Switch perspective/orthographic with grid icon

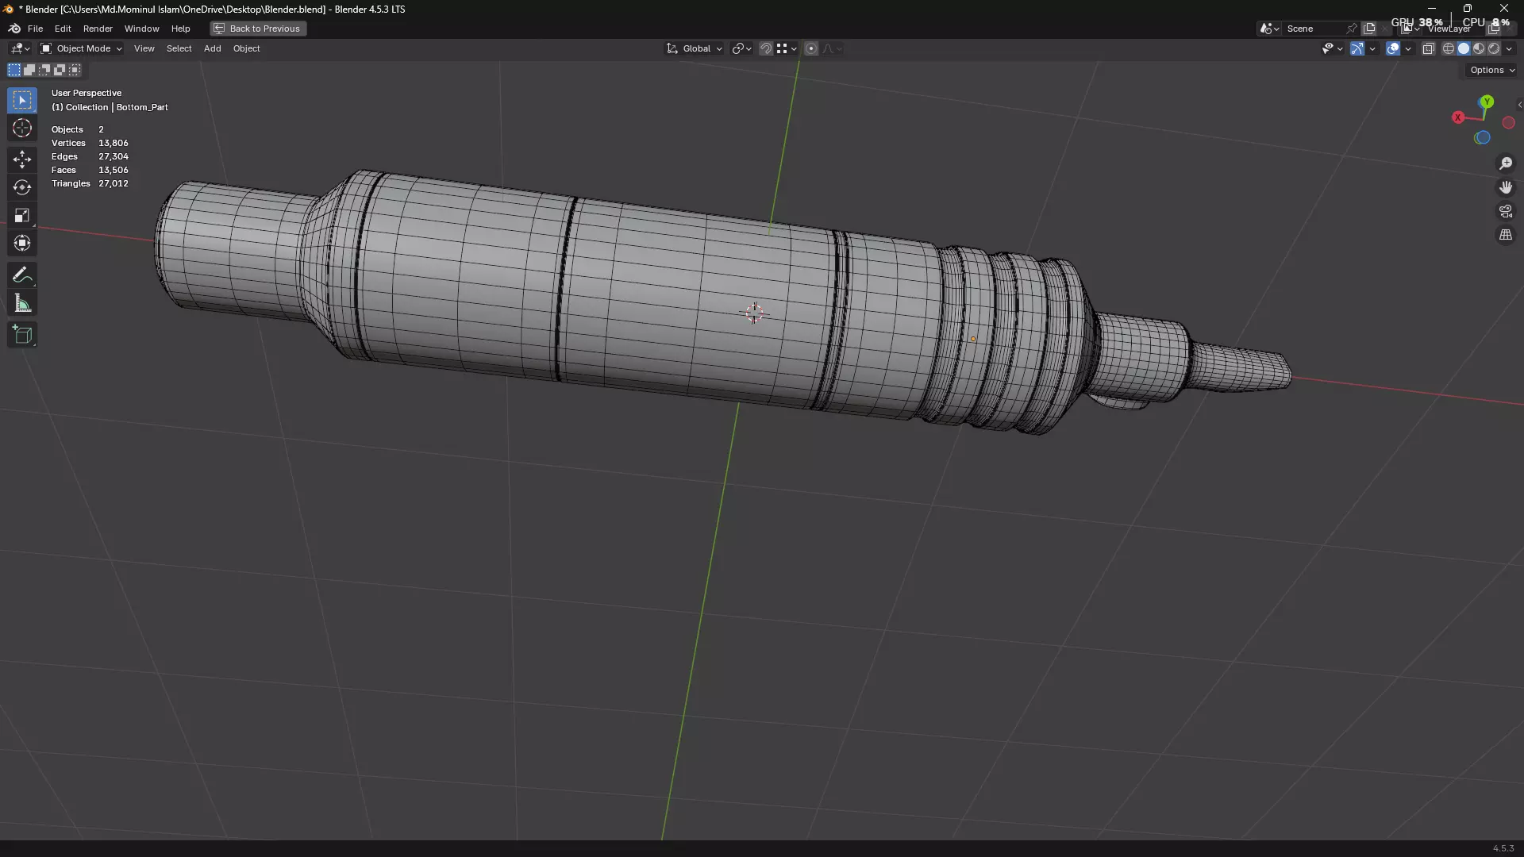pyautogui.click(x=1506, y=235)
